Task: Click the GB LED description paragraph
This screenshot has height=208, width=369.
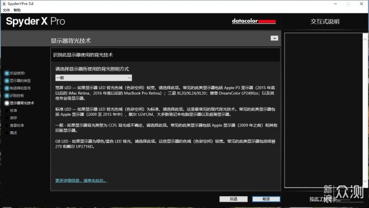Action: pos(165,144)
